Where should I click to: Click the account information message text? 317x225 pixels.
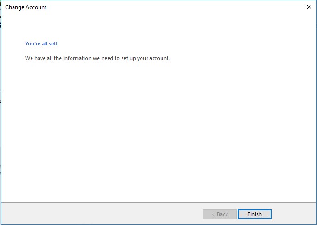click(97, 58)
